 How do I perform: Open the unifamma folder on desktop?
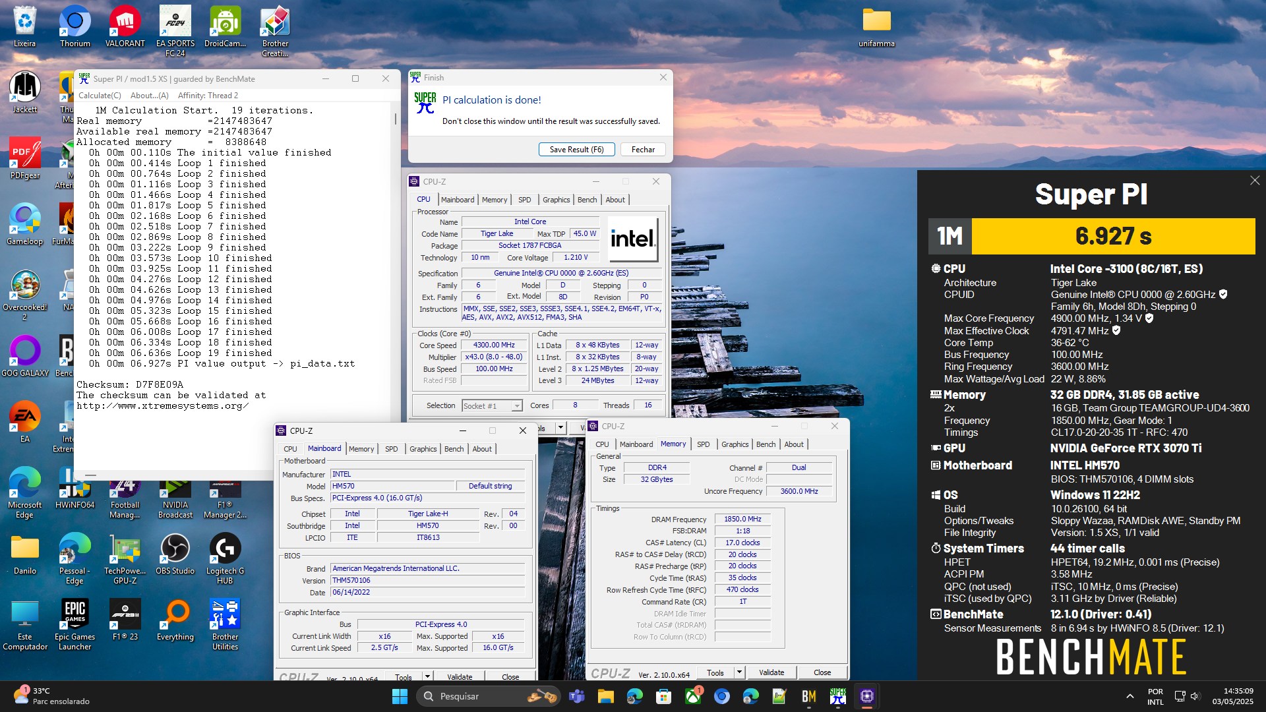pyautogui.click(x=877, y=26)
